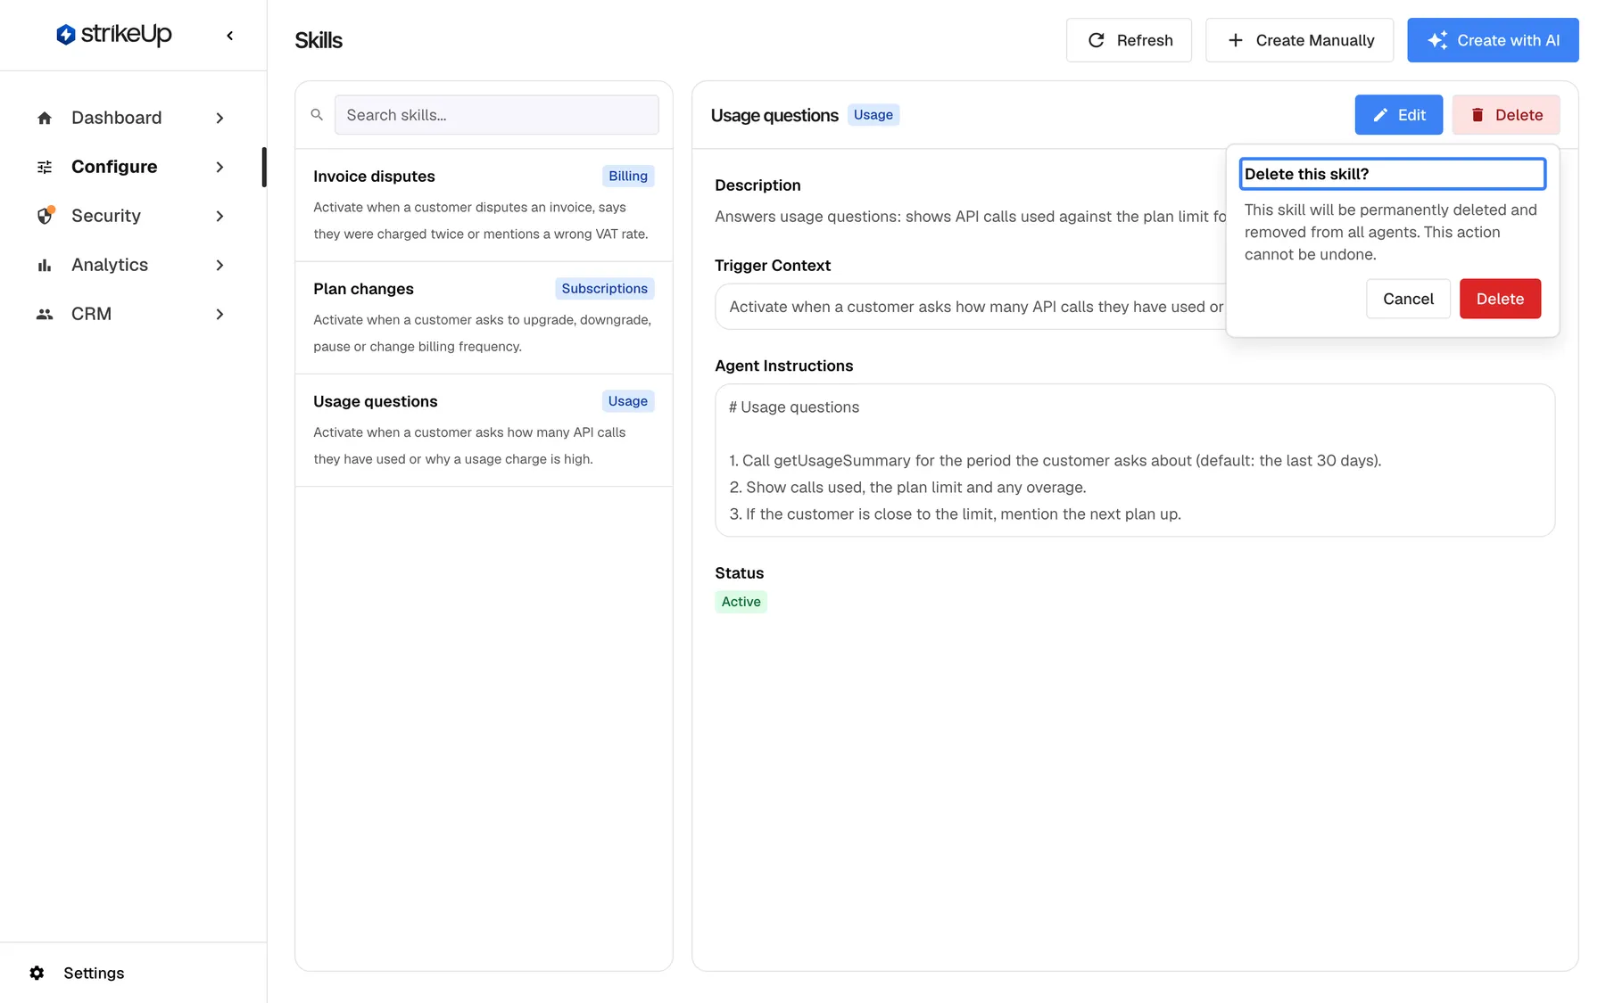Click the CRM people icon
Image resolution: width=1606 pixels, height=1003 pixels.
pos(45,314)
